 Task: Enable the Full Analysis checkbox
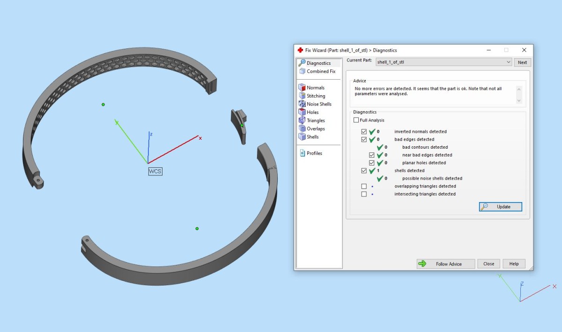click(x=356, y=121)
